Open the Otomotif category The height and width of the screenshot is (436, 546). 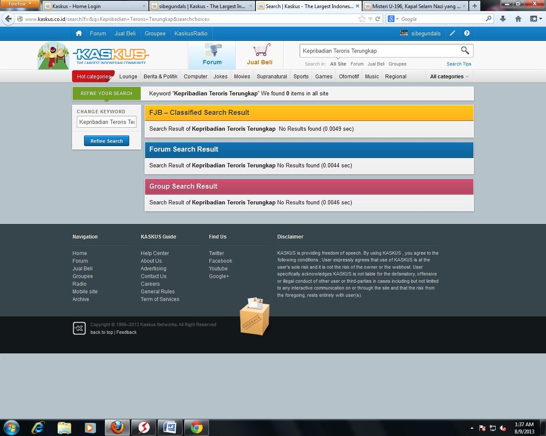pyautogui.click(x=349, y=77)
